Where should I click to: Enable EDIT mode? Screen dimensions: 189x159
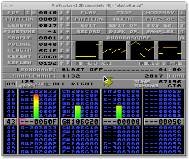(89, 25)
